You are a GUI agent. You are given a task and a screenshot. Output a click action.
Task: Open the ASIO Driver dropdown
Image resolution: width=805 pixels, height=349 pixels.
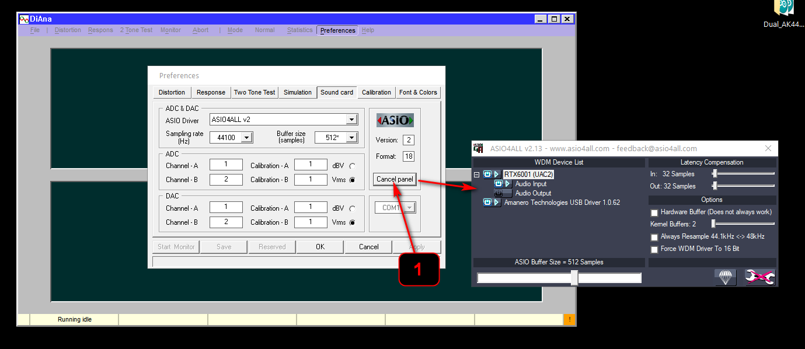pos(351,120)
